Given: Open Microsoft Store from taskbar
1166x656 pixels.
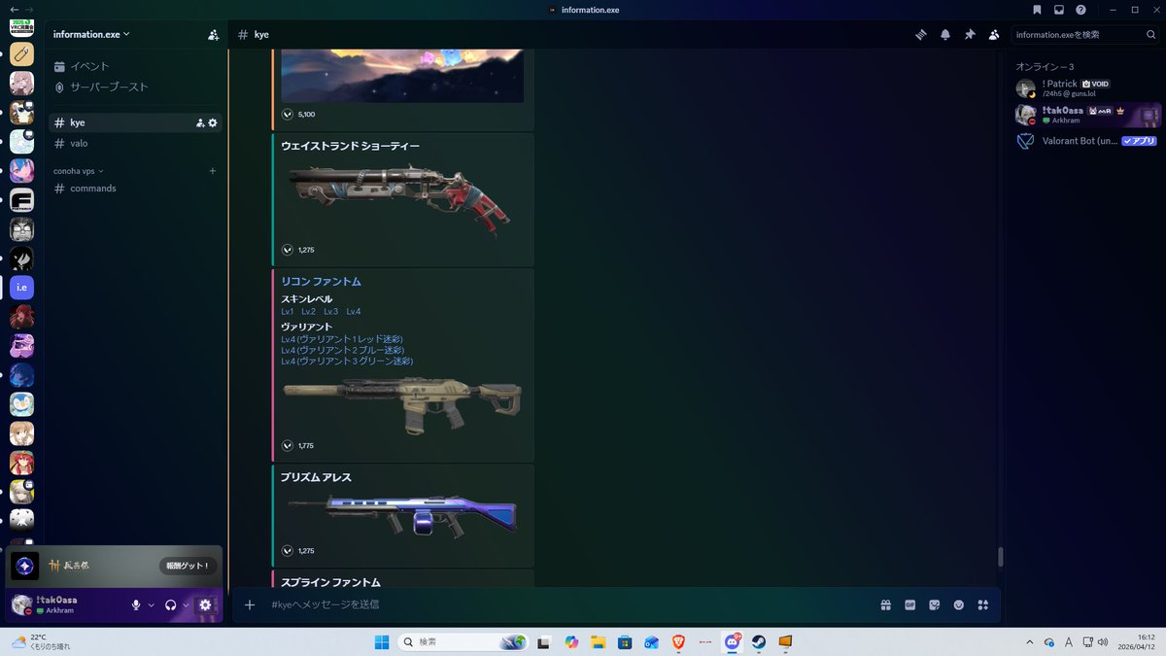Looking at the screenshot, I should coord(625,642).
